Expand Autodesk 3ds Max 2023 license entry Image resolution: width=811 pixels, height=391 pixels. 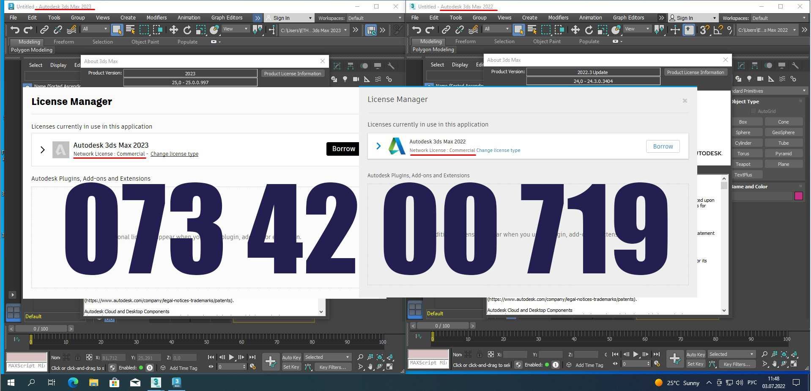pyautogui.click(x=42, y=150)
